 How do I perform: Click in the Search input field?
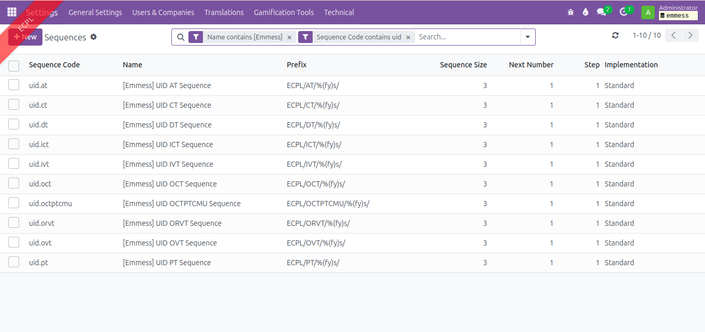pyautogui.click(x=466, y=37)
